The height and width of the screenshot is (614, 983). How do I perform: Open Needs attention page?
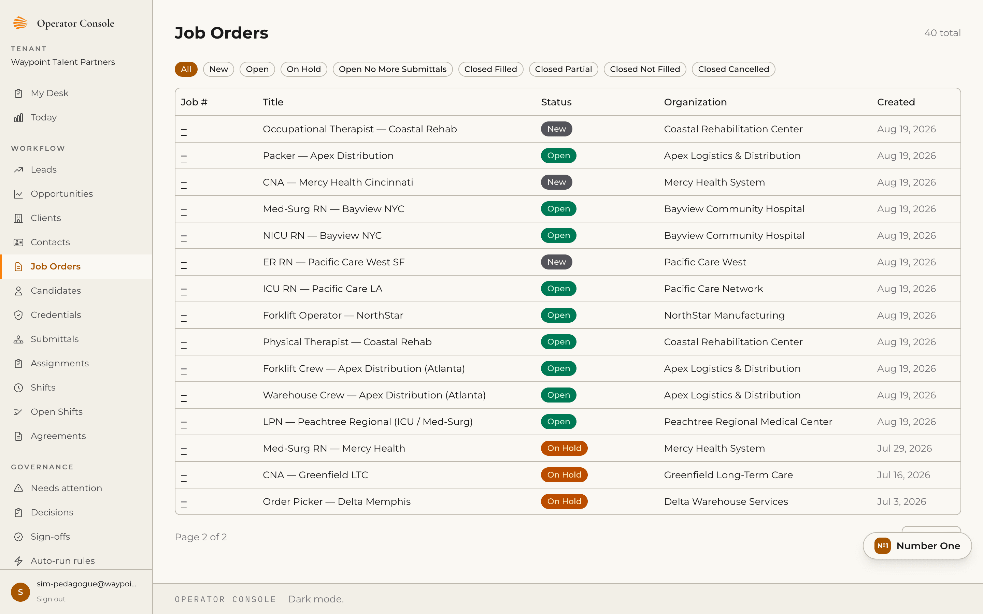[x=76, y=488]
